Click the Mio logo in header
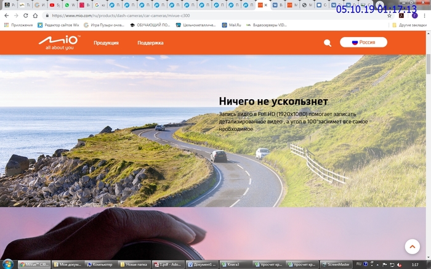Image resolution: width=431 pixels, height=269 pixels. click(59, 42)
